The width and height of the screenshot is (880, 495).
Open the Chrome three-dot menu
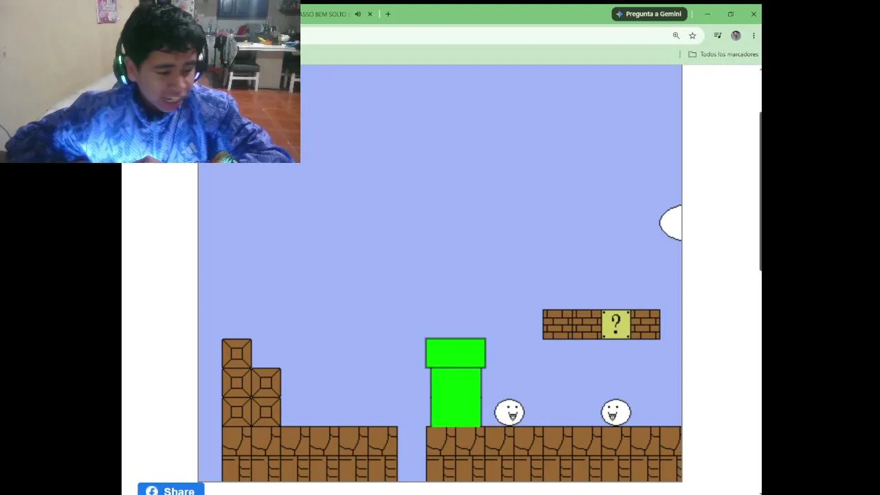[x=753, y=36]
